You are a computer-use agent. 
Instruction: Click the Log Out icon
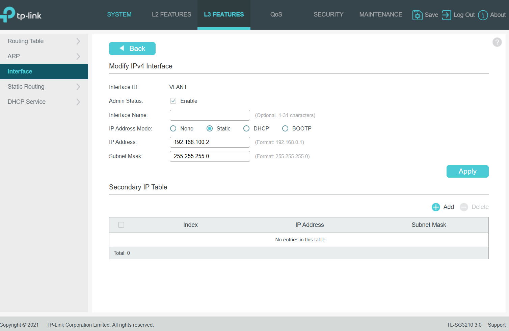coord(446,15)
